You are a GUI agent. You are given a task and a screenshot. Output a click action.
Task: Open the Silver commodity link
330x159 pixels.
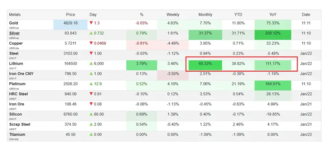coord(14,33)
